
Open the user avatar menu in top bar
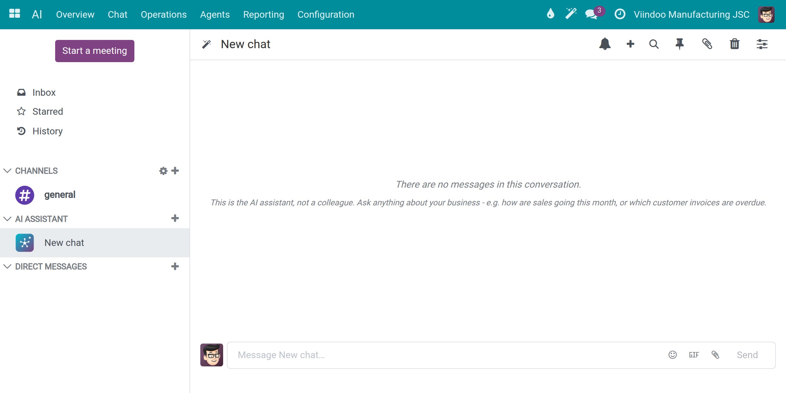766,15
